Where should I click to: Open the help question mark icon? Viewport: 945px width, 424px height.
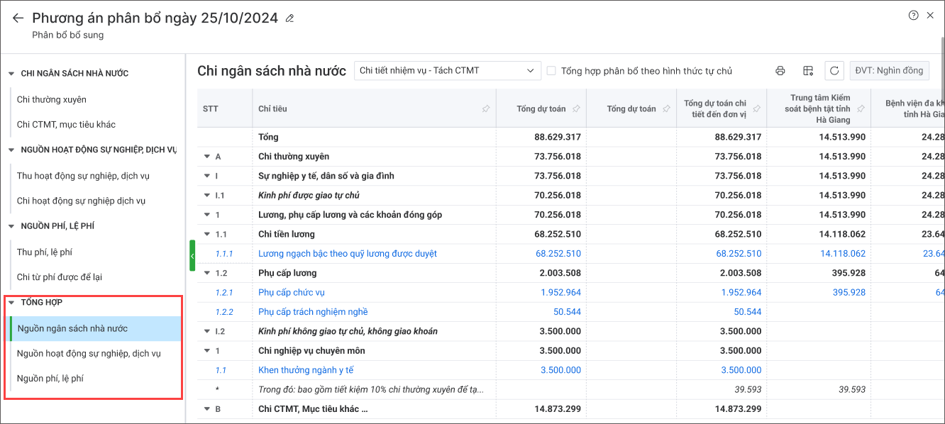click(913, 16)
